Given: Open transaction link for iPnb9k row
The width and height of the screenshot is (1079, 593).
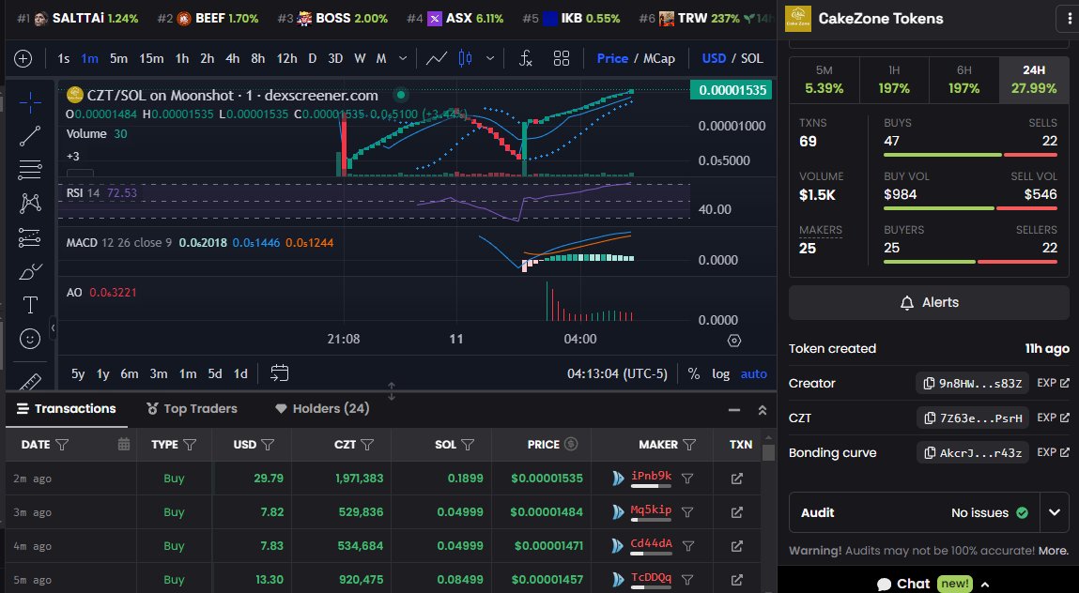Looking at the screenshot, I should tap(737, 479).
